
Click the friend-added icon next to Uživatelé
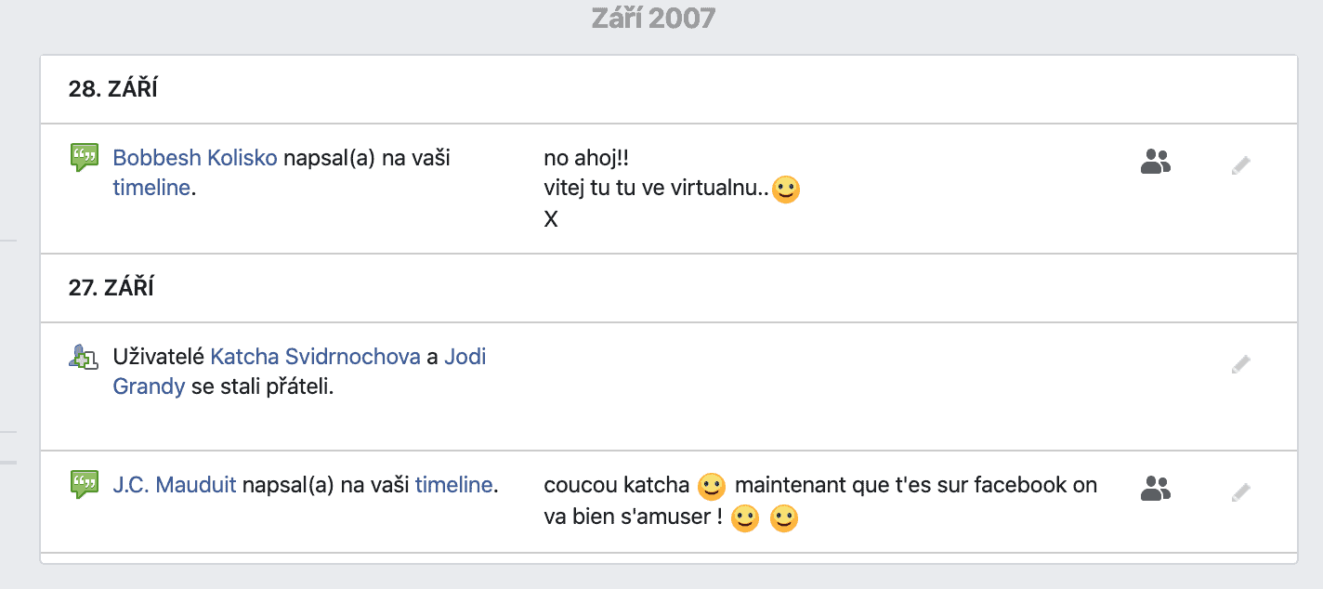[x=84, y=357]
